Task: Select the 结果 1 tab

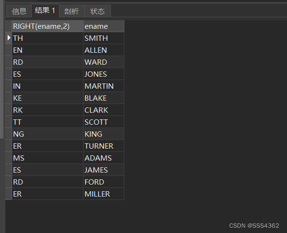Action: tap(45, 11)
